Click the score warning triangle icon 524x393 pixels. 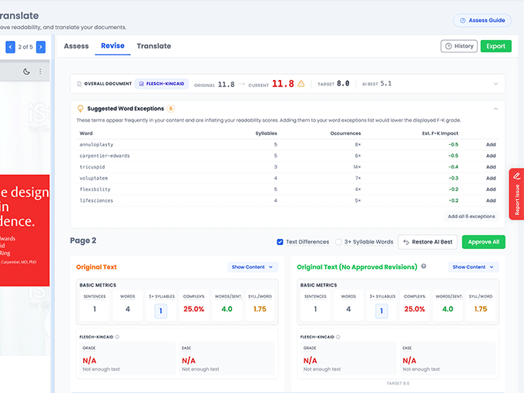[x=301, y=83]
